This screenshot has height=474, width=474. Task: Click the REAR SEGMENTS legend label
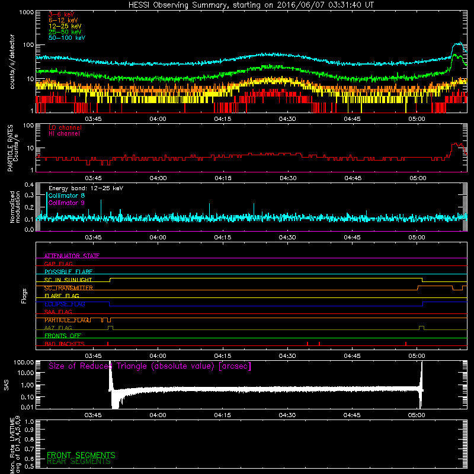pos(79,462)
